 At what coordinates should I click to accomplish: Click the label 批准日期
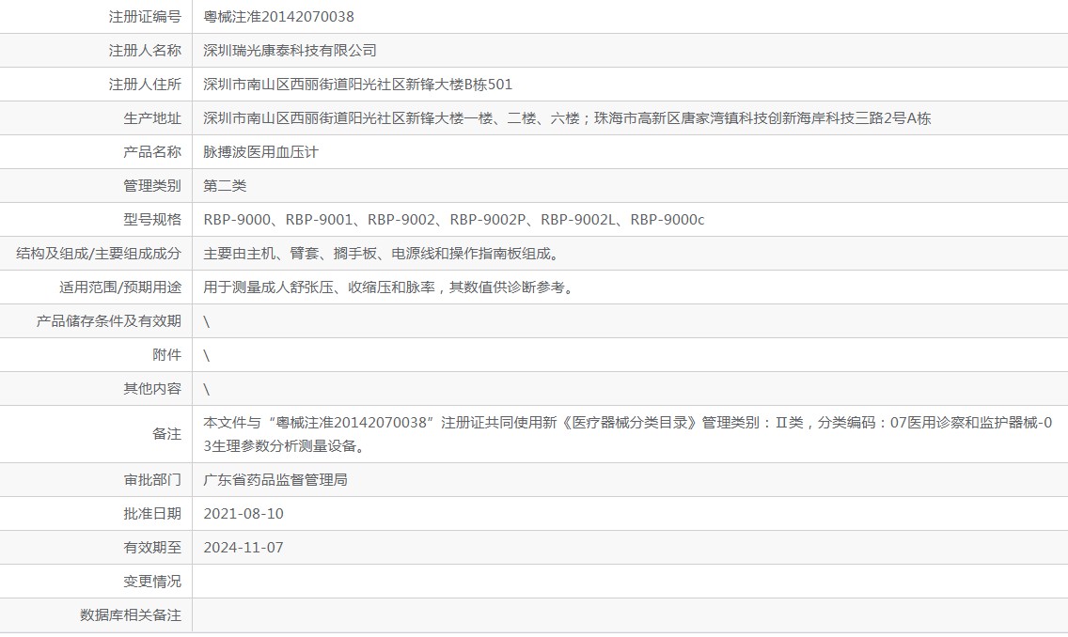pos(152,514)
